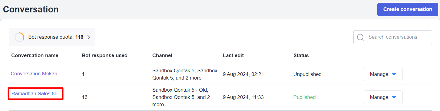Click the green Published status label
The width and height of the screenshot is (440, 111).
pos(304,97)
